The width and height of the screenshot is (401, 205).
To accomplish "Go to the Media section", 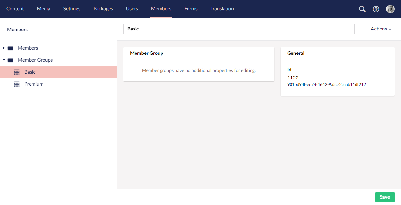I will [x=44, y=9].
